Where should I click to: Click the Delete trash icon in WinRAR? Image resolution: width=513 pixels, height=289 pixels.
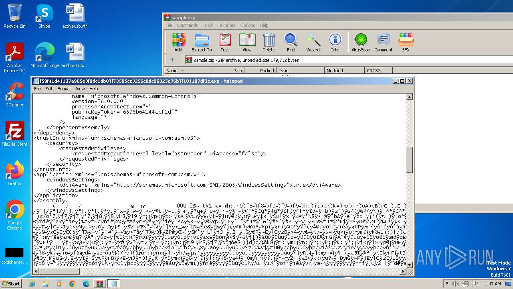click(269, 43)
